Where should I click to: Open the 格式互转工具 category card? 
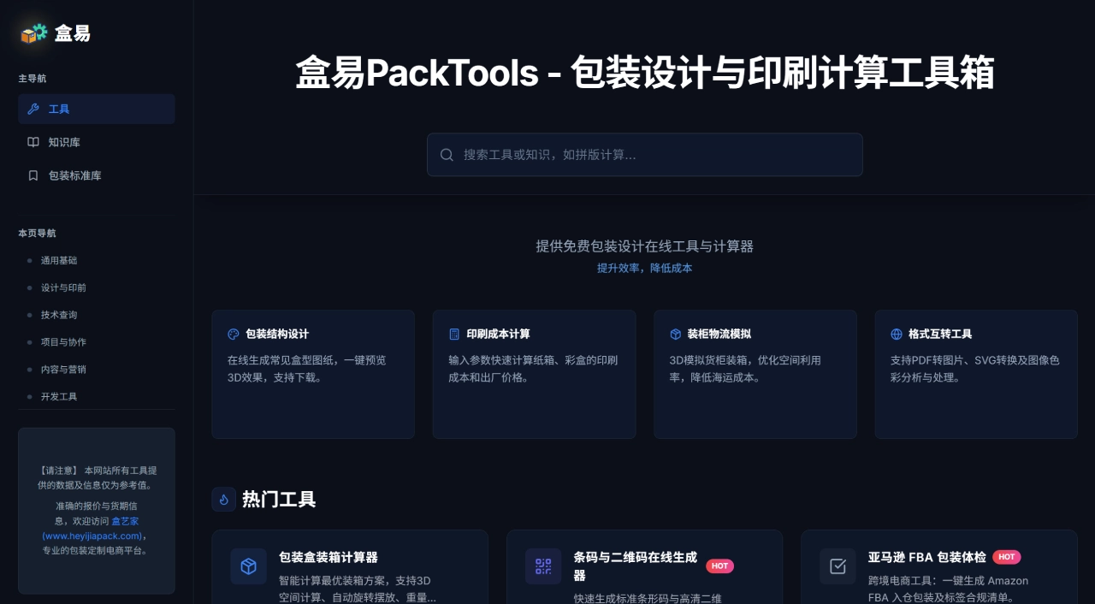(976, 375)
